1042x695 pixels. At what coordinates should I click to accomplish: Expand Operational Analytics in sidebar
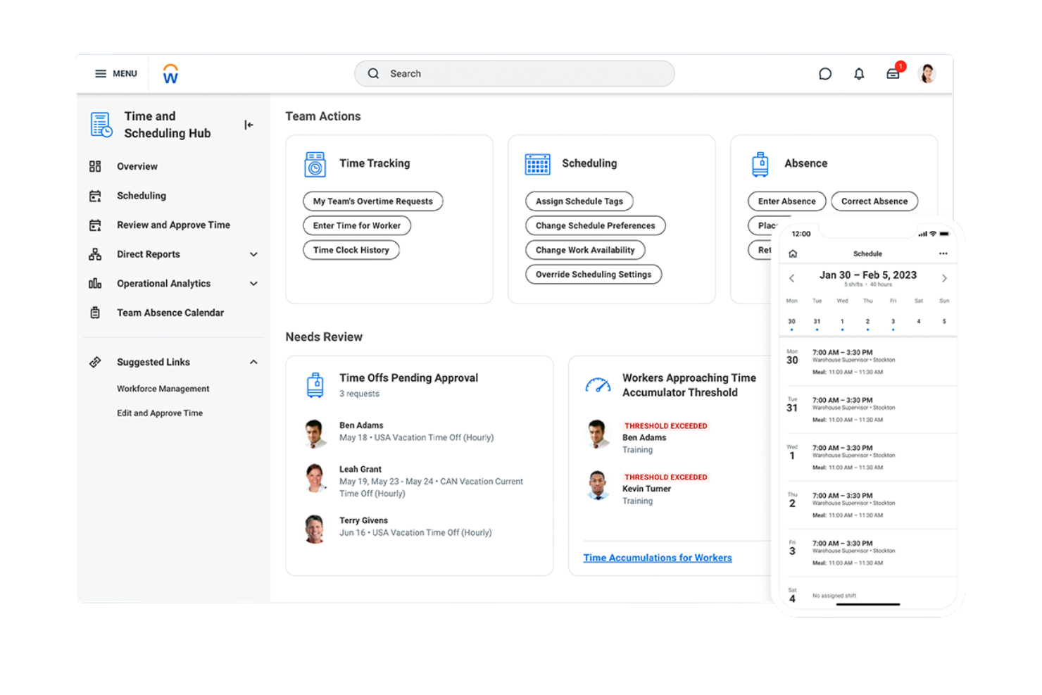253,283
